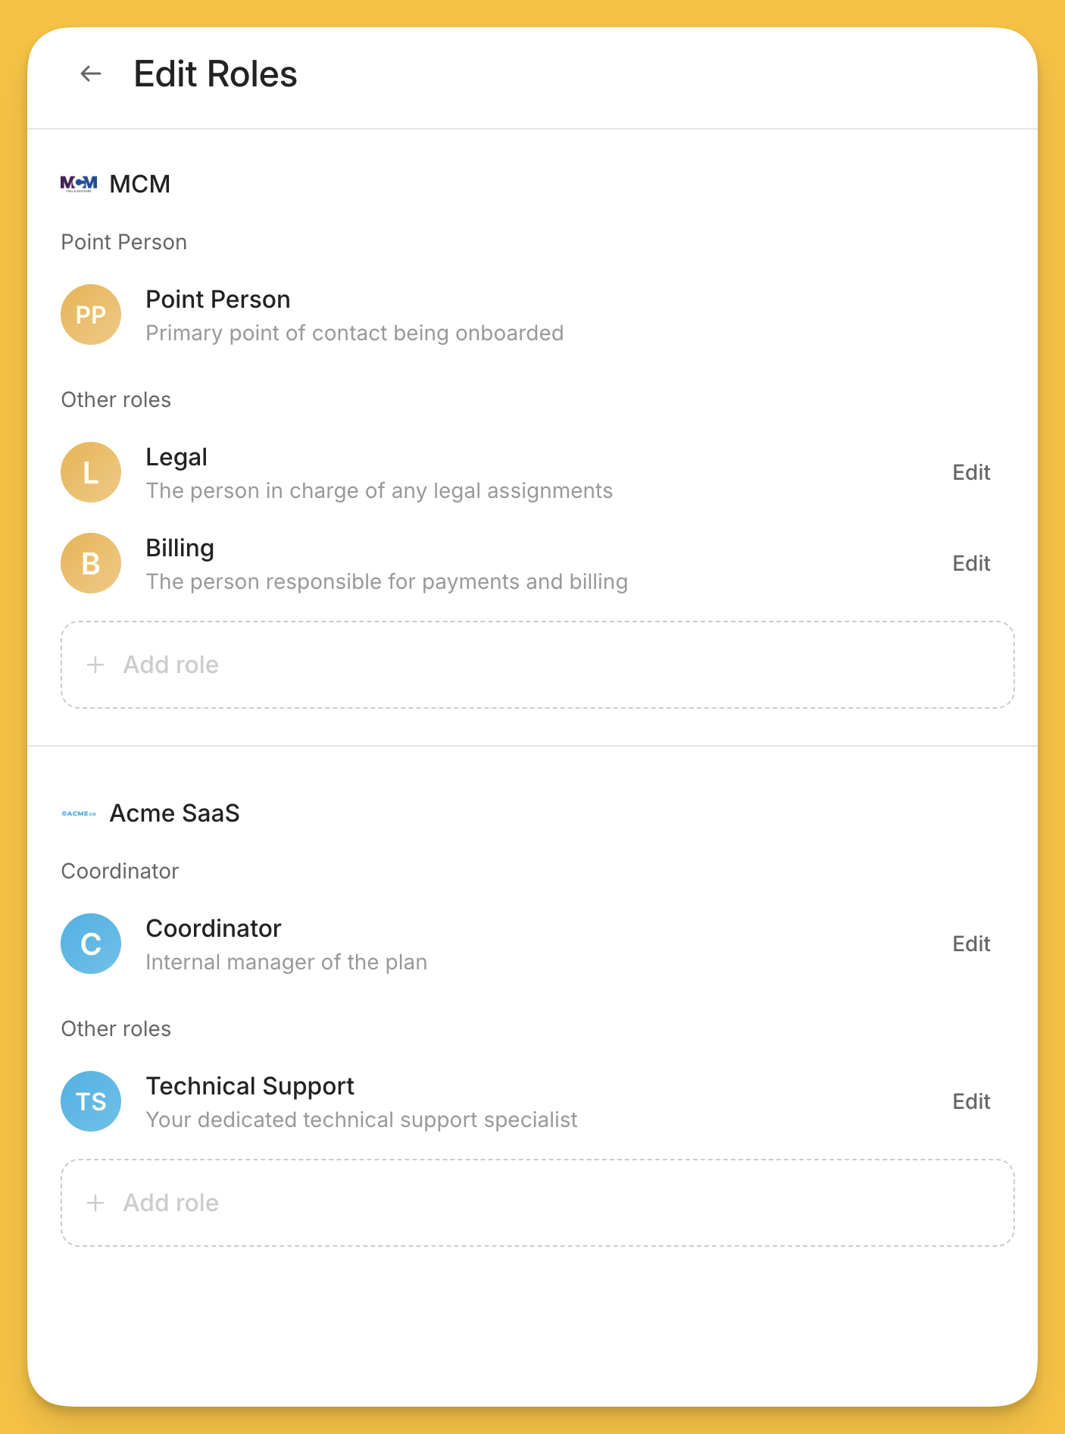Viewport: 1065px width, 1434px height.
Task: Select the blue C Coordinator avatar
Action: 91,944
